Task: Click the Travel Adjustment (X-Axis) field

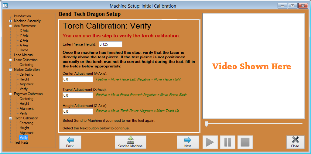Action: (78, 95)
